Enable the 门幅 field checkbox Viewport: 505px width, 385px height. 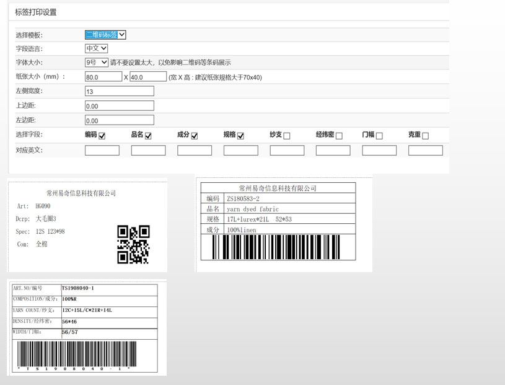[379, 136]
